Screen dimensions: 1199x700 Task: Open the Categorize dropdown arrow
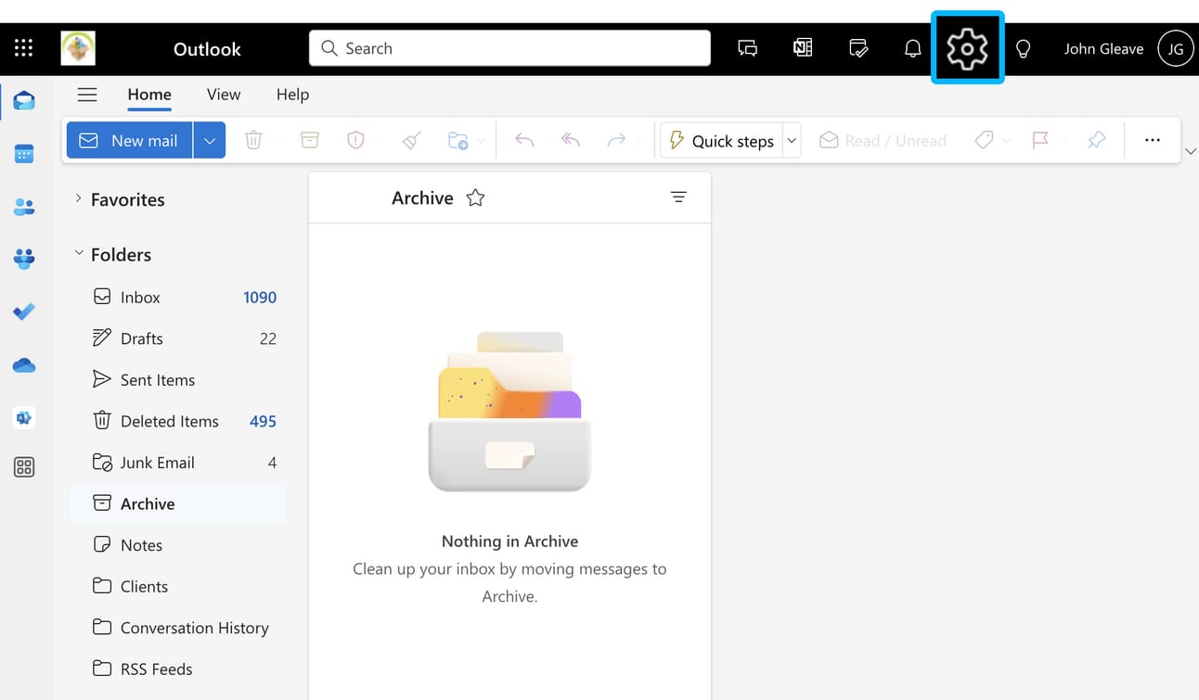pyautogui.click(x=1007, y=141)
